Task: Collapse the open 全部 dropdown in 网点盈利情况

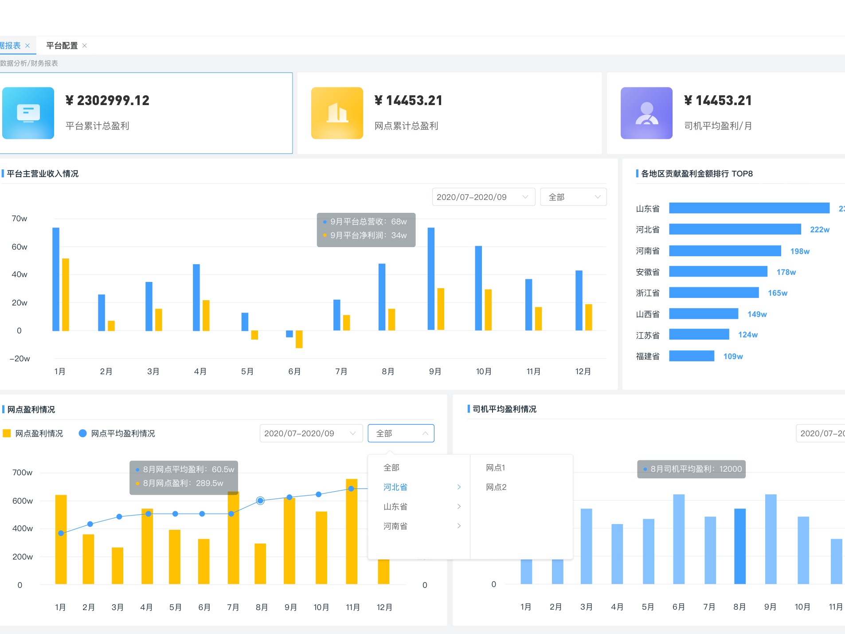Action: pos(401,433)
